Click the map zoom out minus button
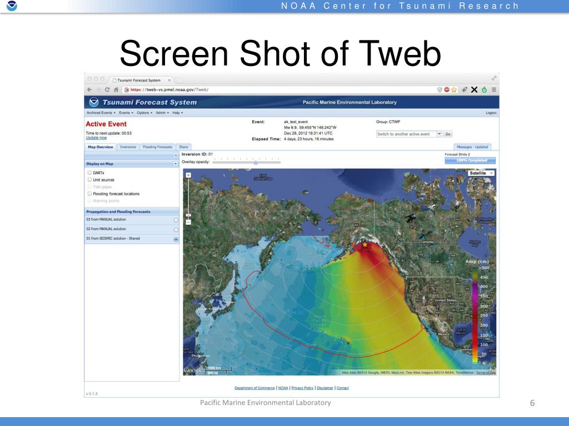Viewport: 569px width, 426px height. (x=188, y=222)
